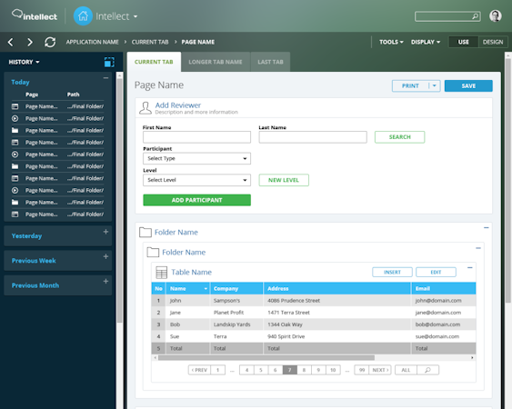Click the blue SAVE button
512x409 pixels.
pos(468,85)
